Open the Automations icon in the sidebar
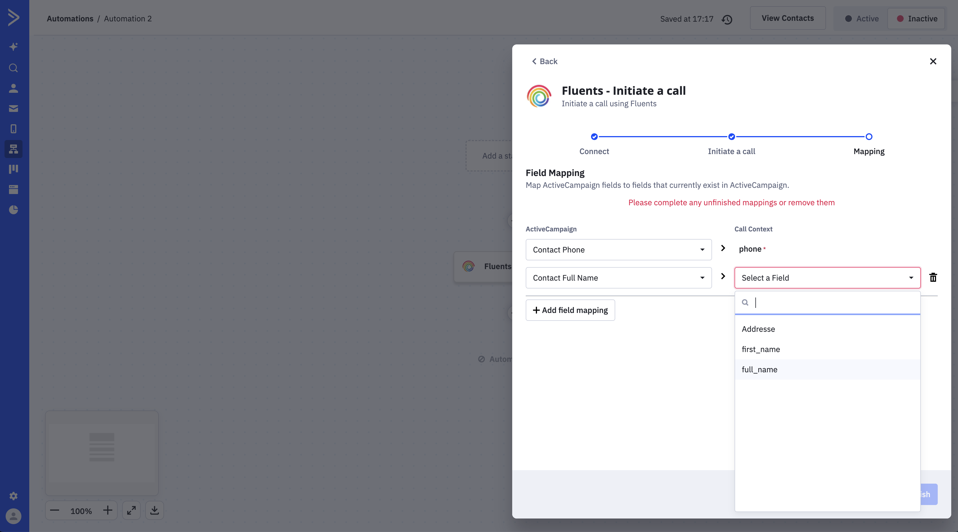This screenshot has height=532, width=958. pyautogui.click(x=14, y=149)
